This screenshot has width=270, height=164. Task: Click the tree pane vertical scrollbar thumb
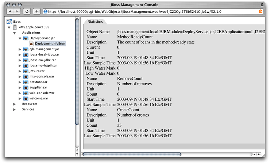[77, 71]
